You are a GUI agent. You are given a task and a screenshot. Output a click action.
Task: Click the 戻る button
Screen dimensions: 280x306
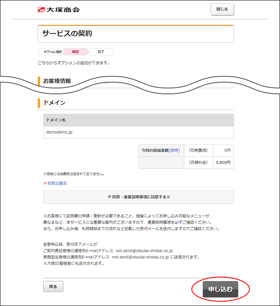click(53, 286)
